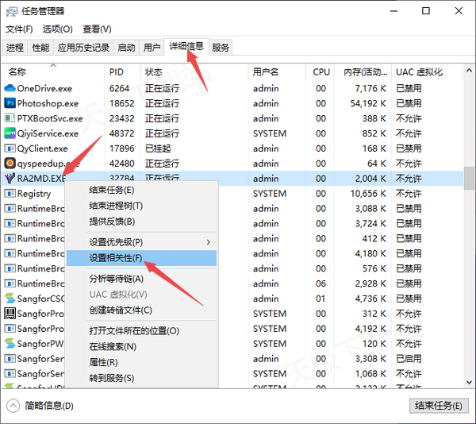Click the QyClient.exe process icon
476x424 pixels.
tap(10, 148)
